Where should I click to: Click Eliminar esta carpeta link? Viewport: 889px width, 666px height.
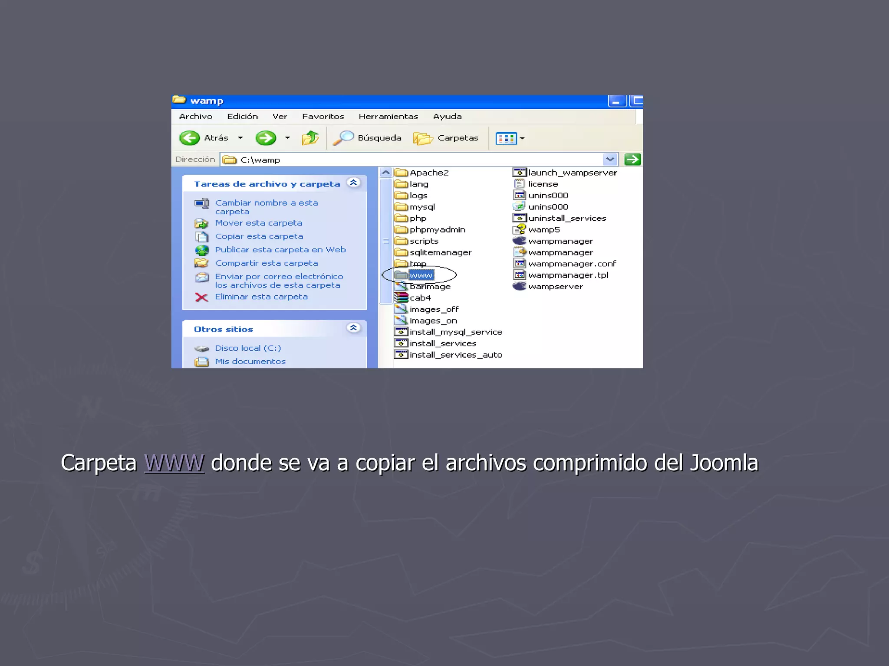261,297
